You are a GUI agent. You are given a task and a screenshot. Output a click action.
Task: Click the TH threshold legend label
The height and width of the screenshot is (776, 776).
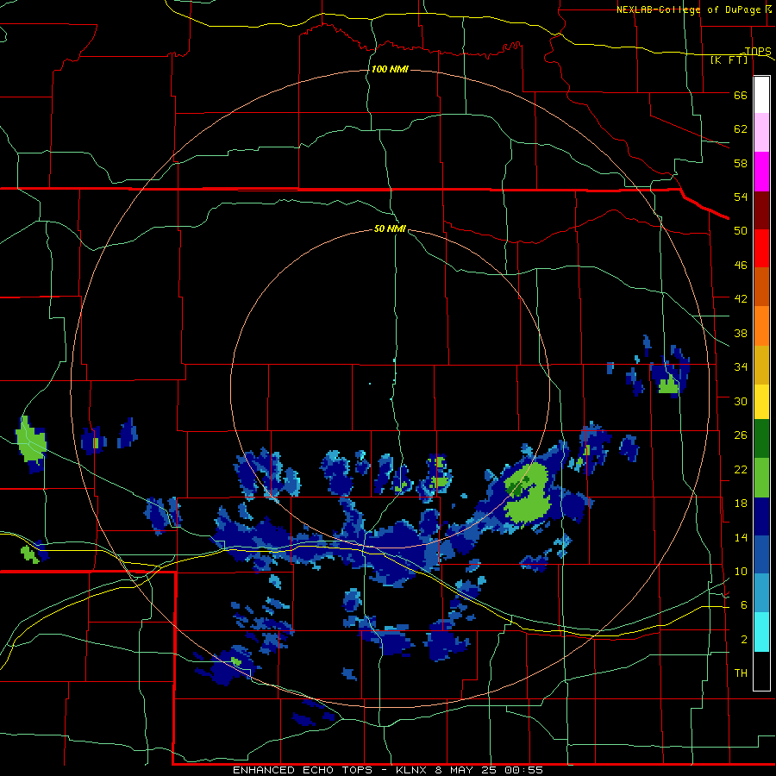tap(741, 673)
